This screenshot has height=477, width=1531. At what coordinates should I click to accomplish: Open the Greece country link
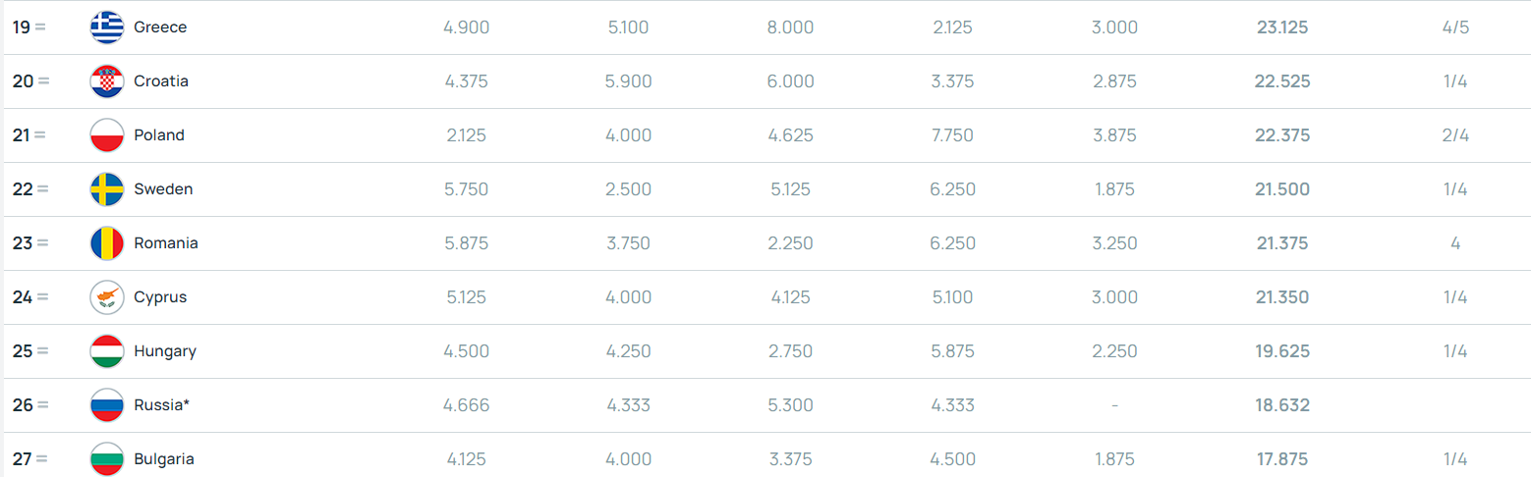tap(160, 27)
